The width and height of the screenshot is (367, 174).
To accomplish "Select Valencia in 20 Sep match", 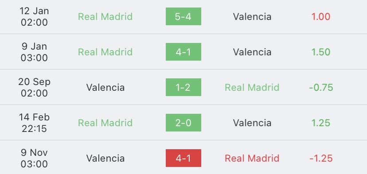I will 105,88.
